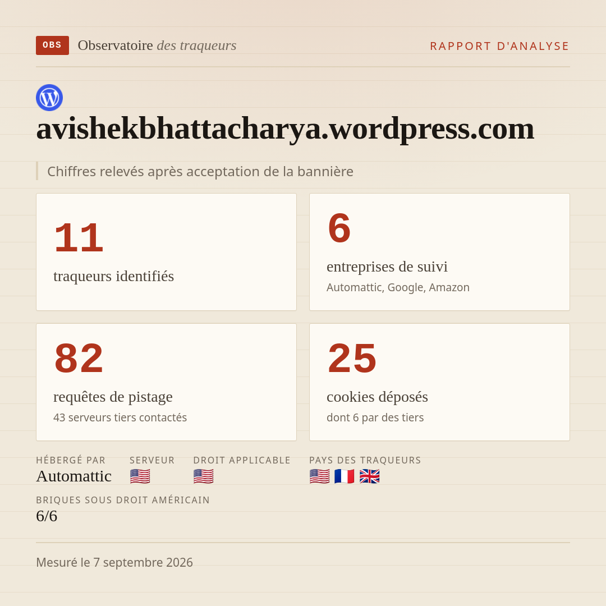Select the avishekbhattacharya.wordpress.com domain heading
Viewport: 606px width, 606px height.
[285, 129]
